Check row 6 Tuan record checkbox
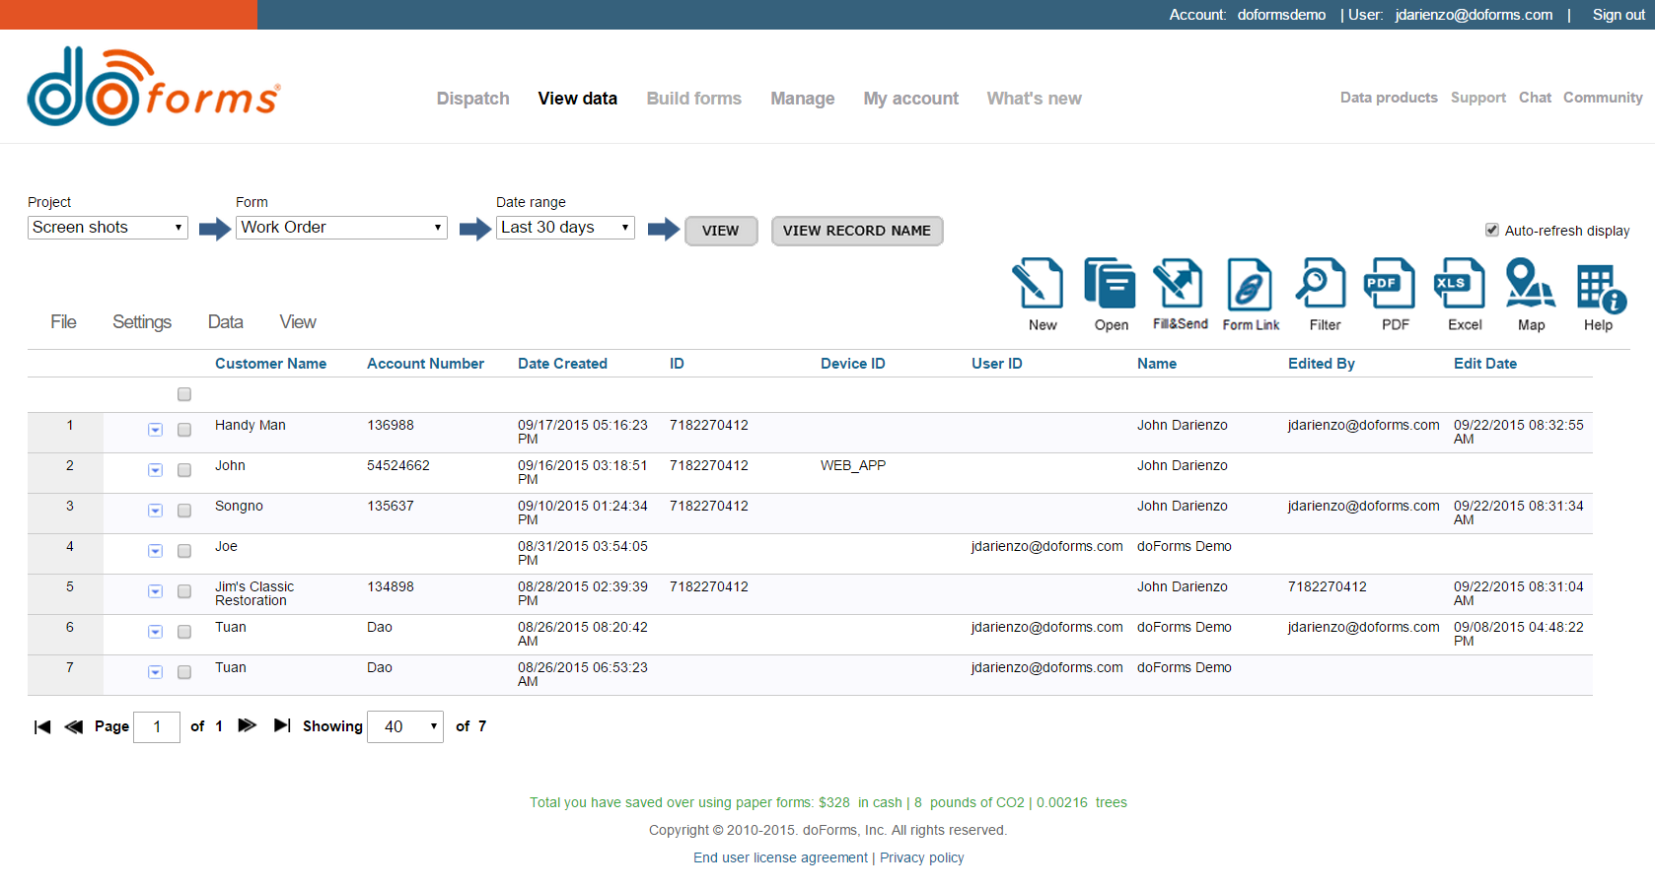 [x=184, y=632]
